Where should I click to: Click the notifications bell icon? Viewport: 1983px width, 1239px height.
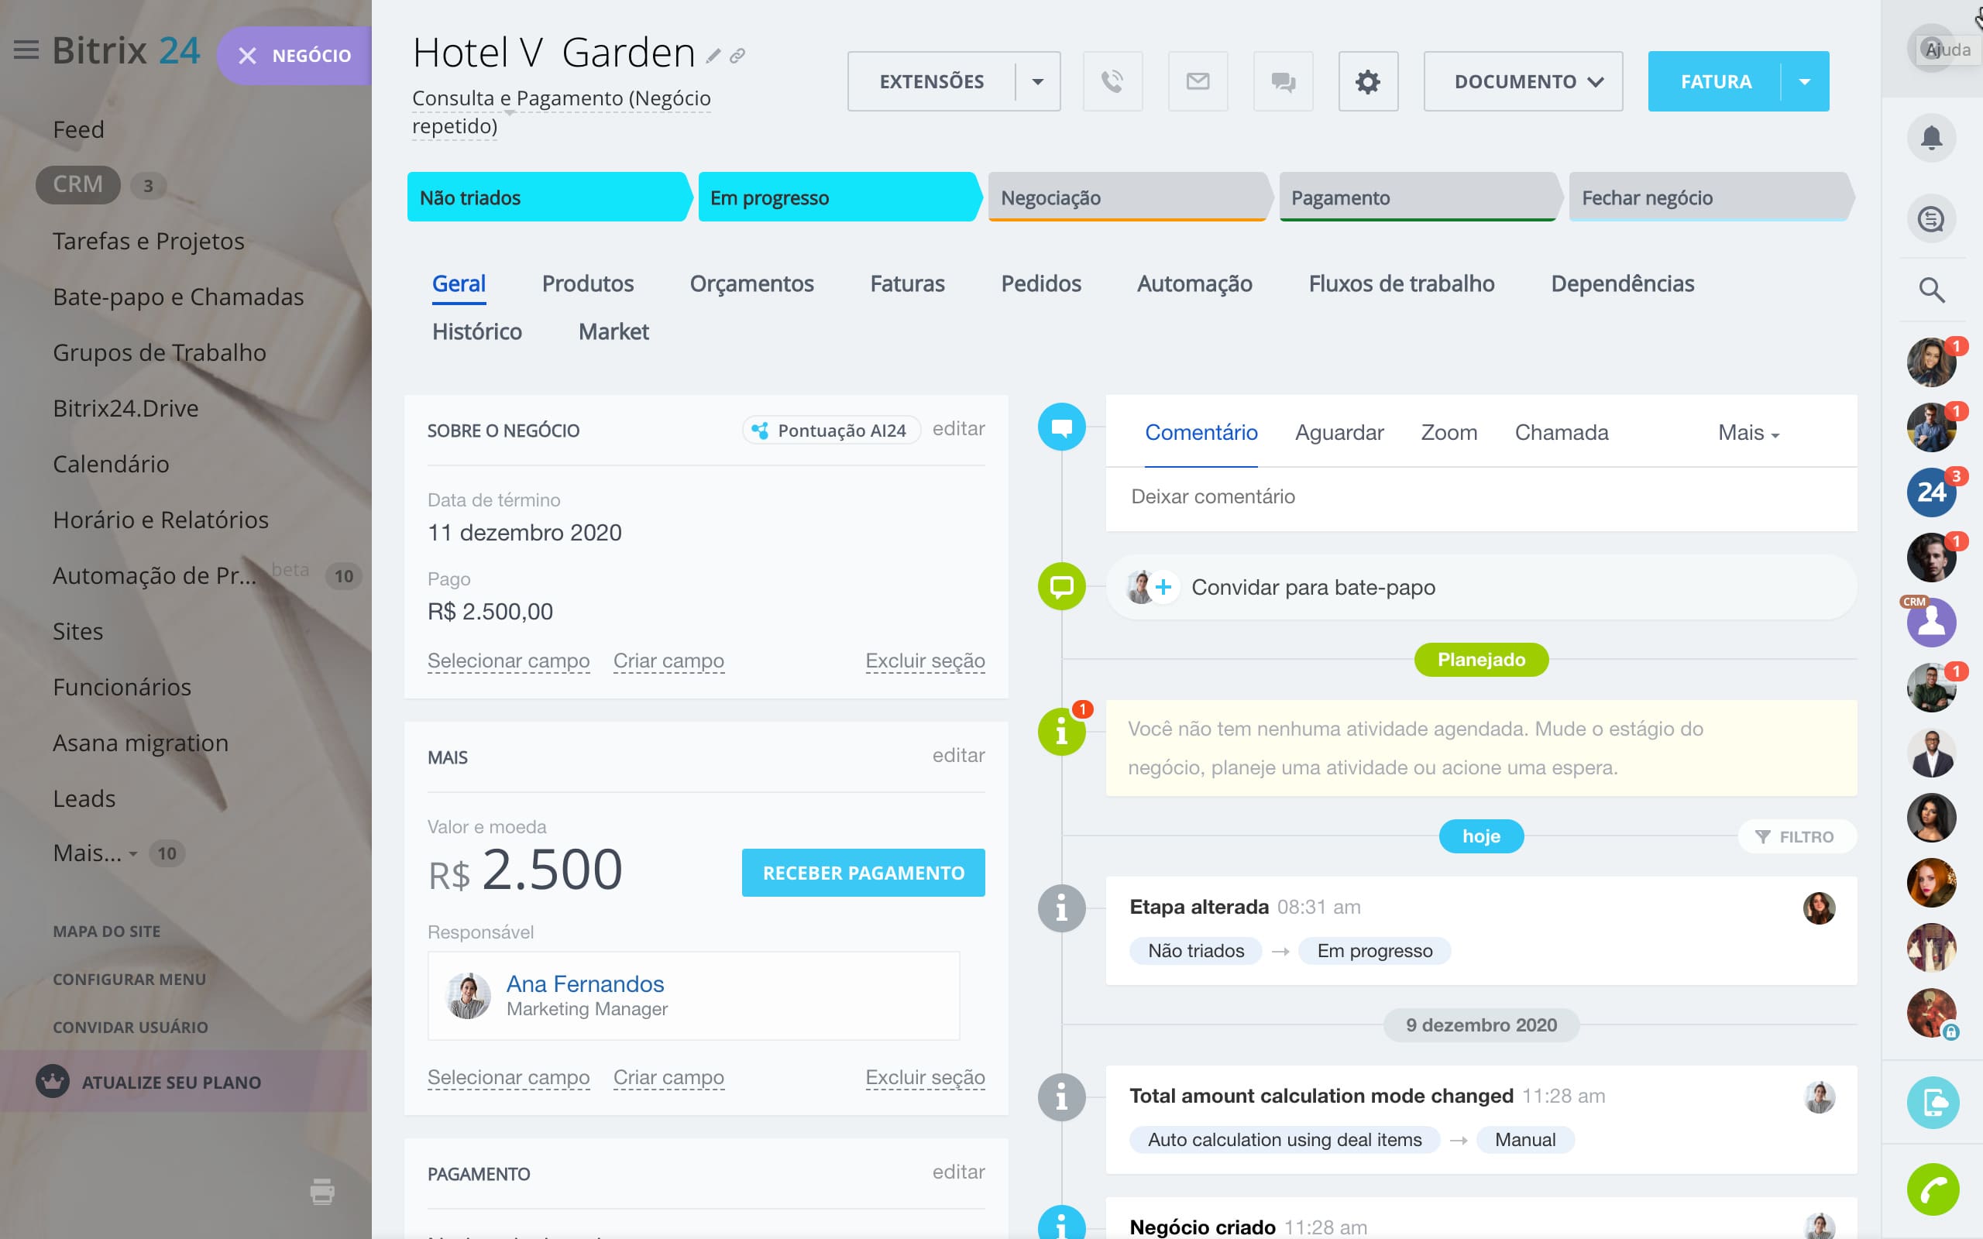coord(1931,138)
